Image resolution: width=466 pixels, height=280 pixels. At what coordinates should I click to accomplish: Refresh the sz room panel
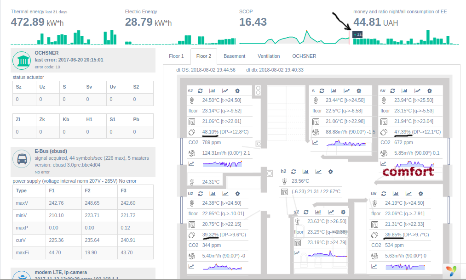click(x=200, y=91)
